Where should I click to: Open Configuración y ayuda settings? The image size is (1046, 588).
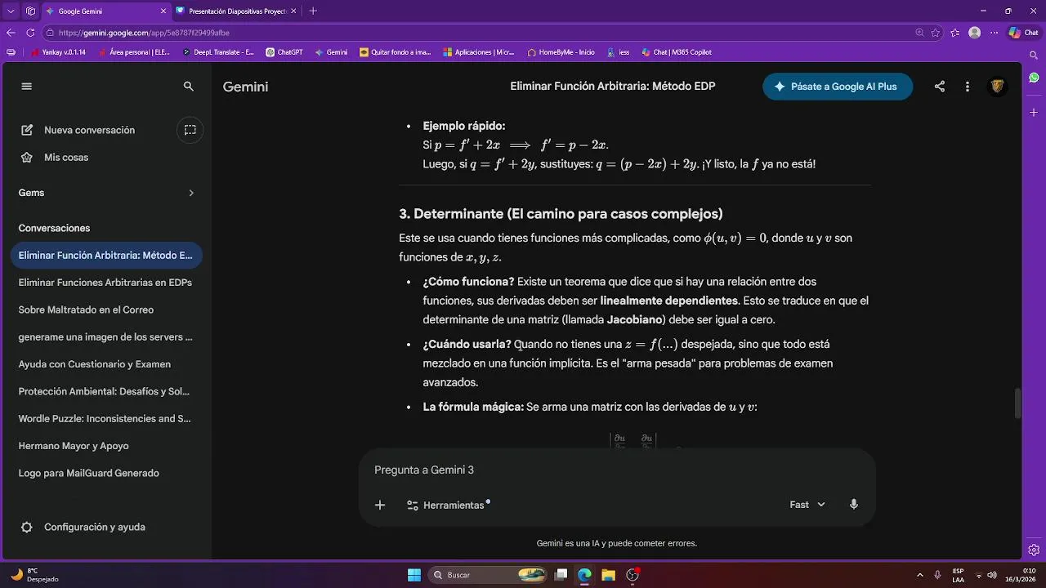(83, 528)
